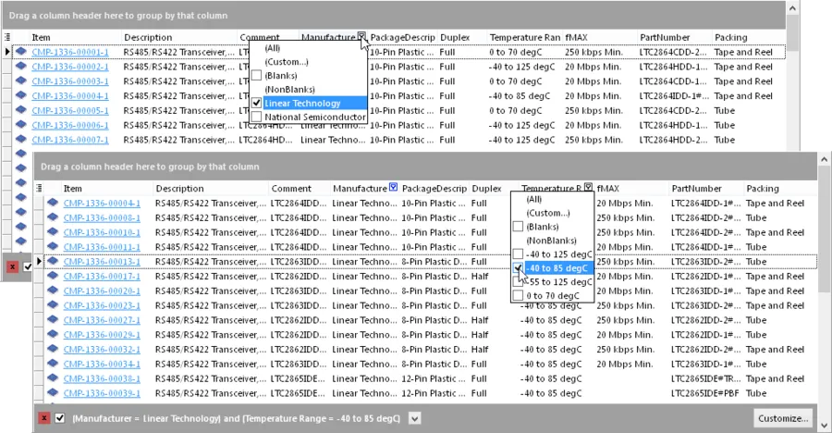This screenshot has width=832, height=433.
Task: Check 0 to 70 degC temperature filter
Action: tap(518, 295)
